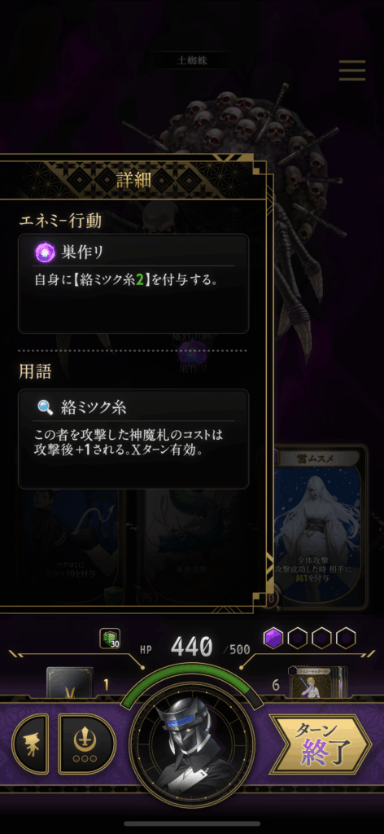Tap the purple swirl 巣作リ action icon
384x834 pixels.
pyautogui.click(x=45, y=251)
